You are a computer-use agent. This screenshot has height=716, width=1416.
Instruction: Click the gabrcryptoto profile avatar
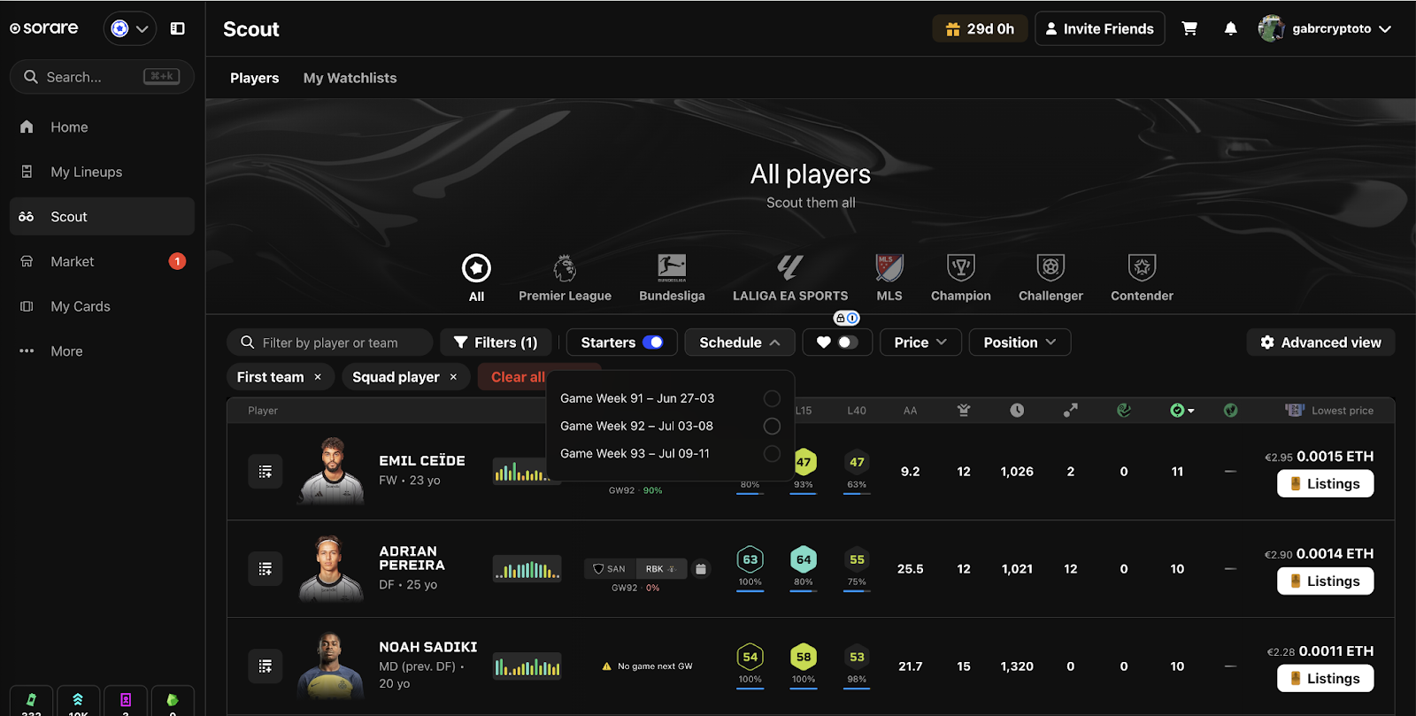point(1271,28)
